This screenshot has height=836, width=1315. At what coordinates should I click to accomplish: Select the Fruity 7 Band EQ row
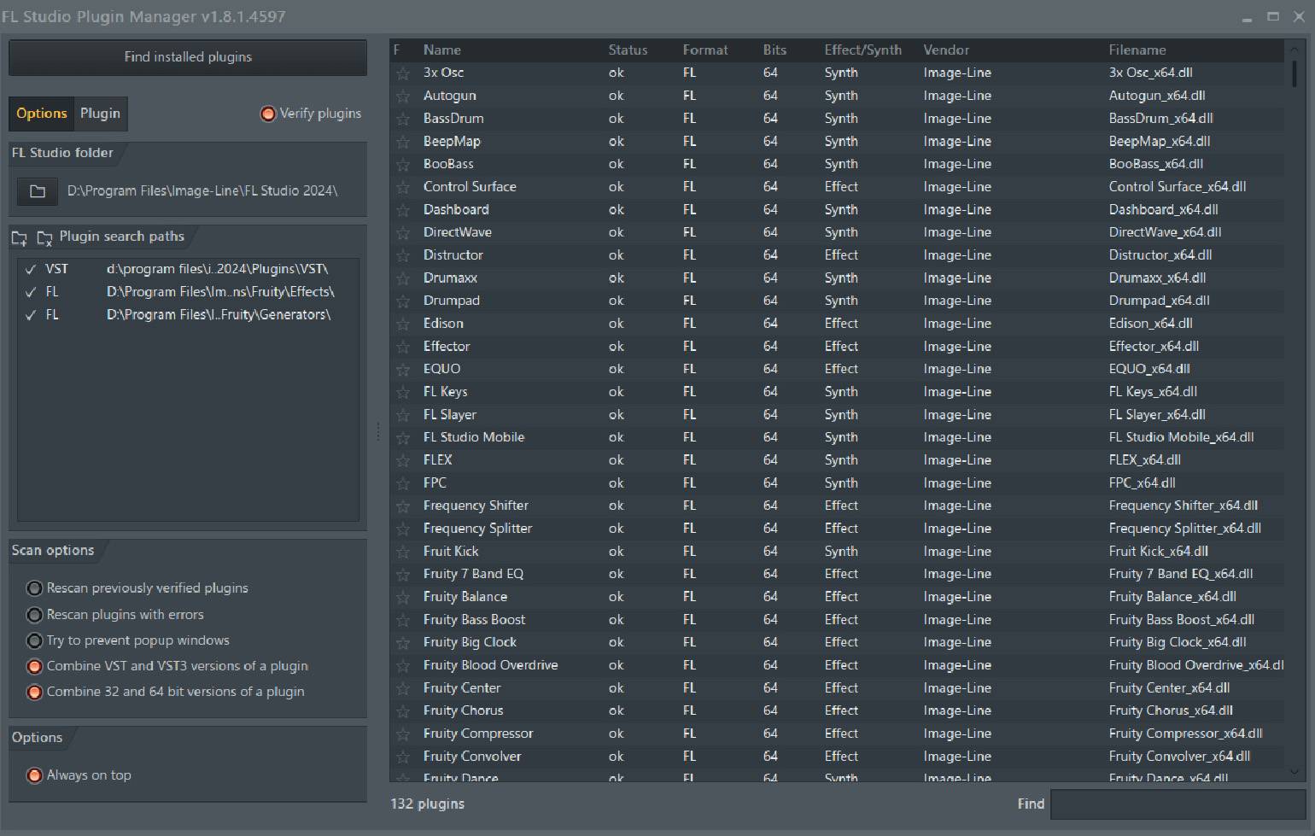[837, 575]
